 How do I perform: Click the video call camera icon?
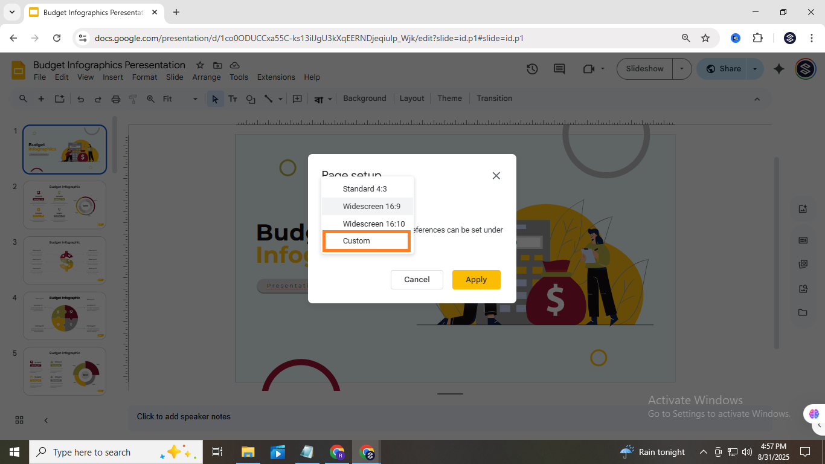[x=589, y=69]
